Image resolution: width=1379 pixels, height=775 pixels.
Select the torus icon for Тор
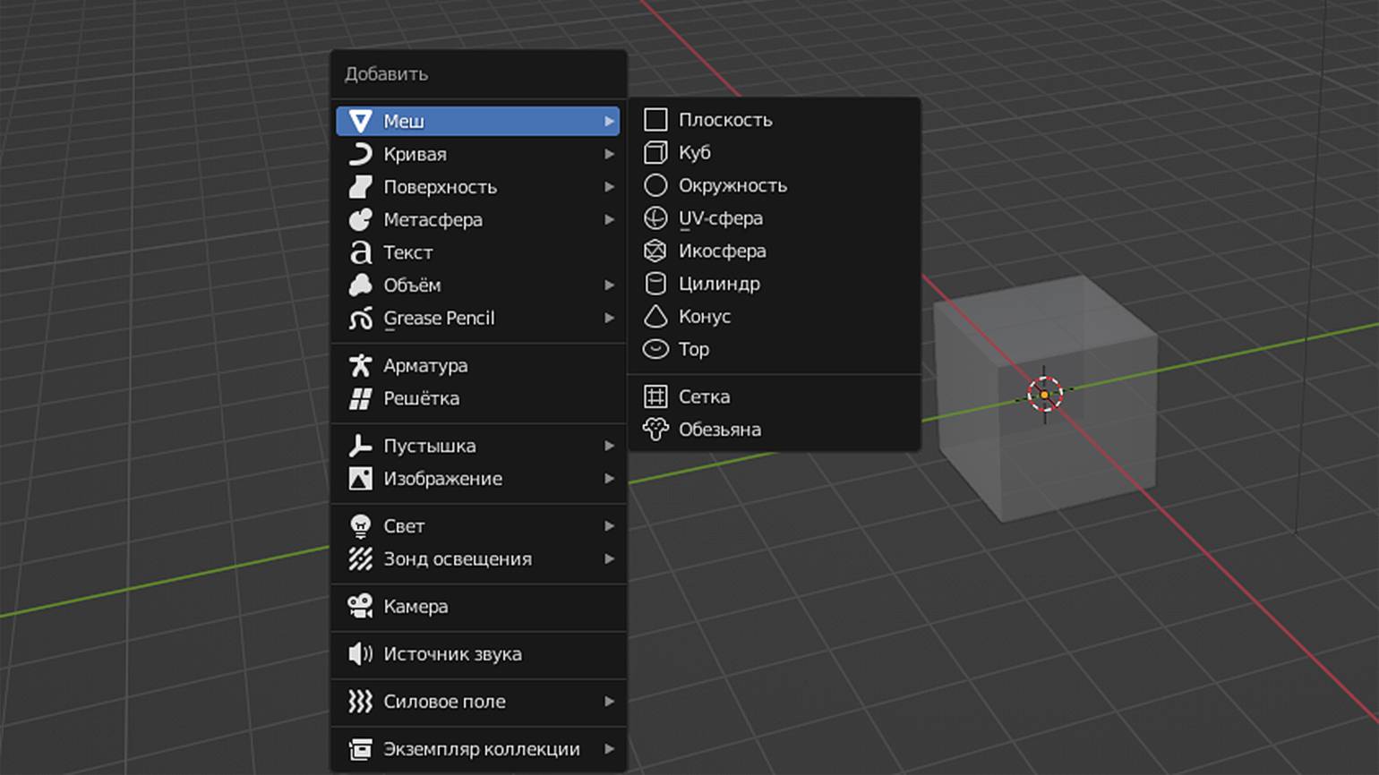(655, 349)
